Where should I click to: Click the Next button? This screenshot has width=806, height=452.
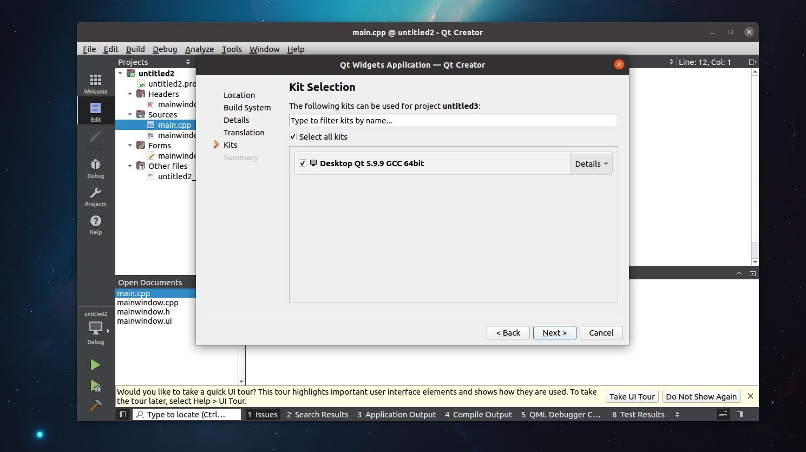[554, 332]
